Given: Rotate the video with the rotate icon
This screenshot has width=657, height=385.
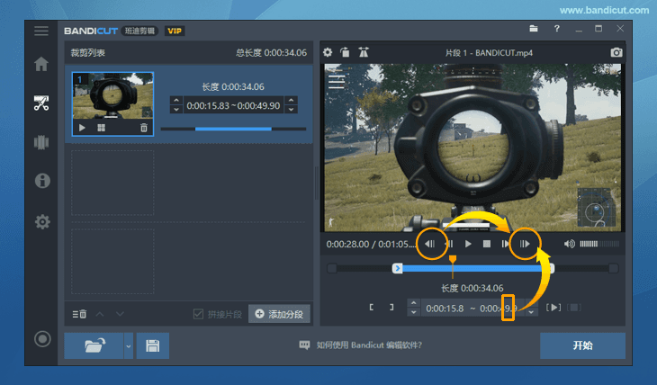Looking at the screenshot, I should pyautogui.click(x=345, y=52).
